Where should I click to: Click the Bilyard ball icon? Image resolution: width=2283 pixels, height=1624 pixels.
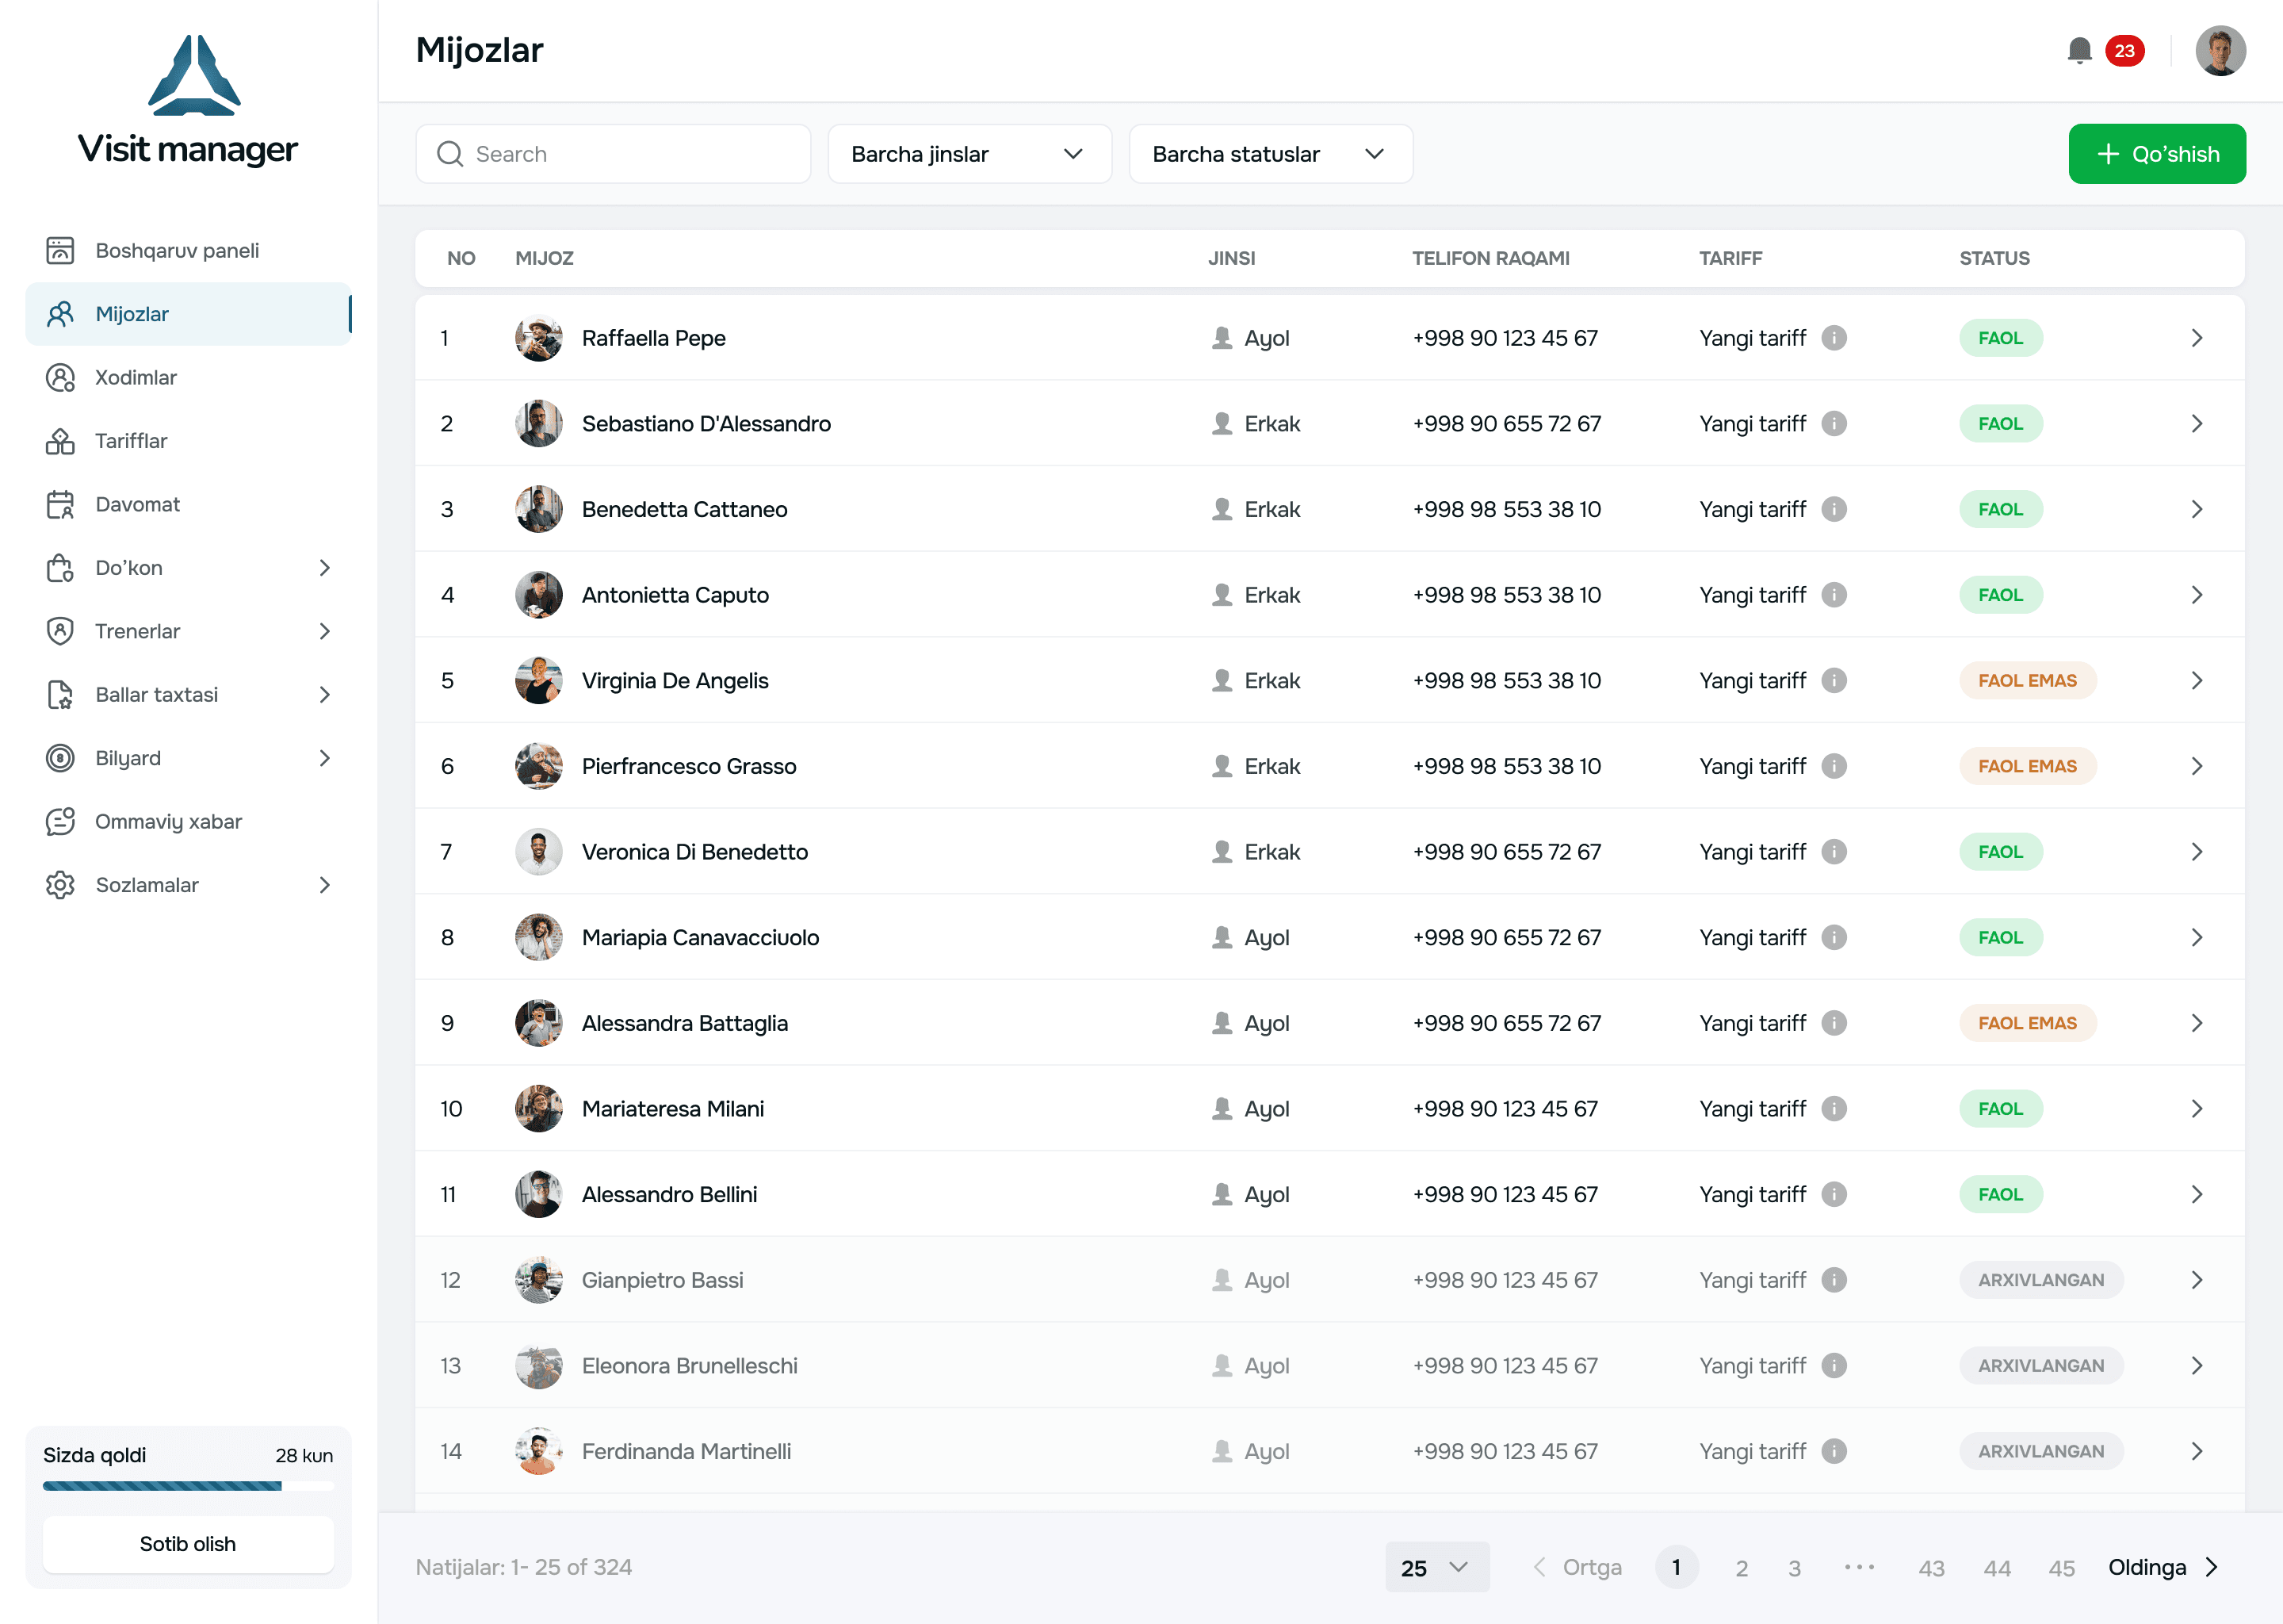pos(60,758)
